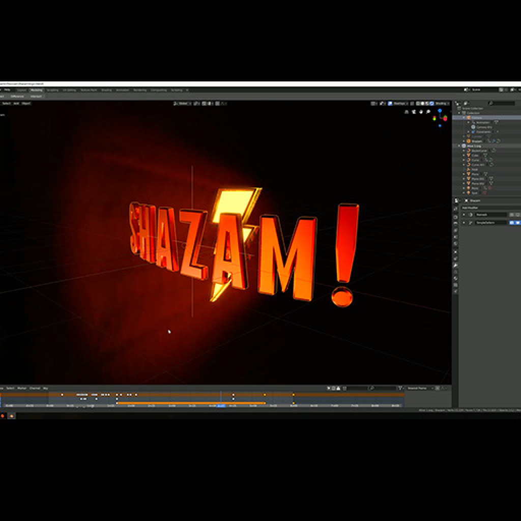Switch to the Shading workspace tab

(105, 90)
